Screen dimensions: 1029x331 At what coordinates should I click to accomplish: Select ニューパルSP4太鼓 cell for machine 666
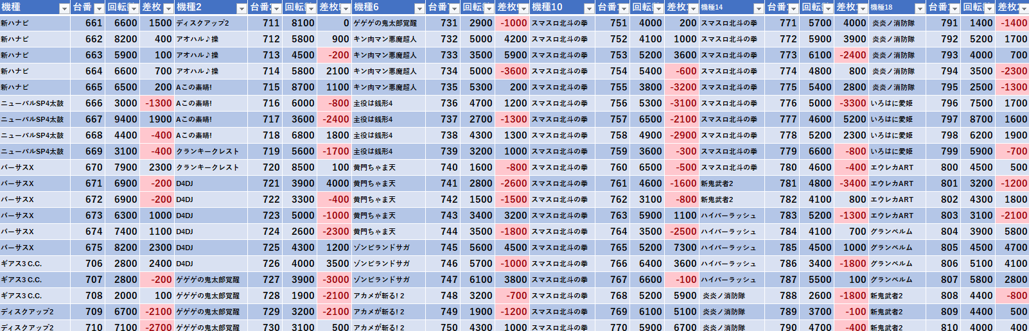click(35, 103)
